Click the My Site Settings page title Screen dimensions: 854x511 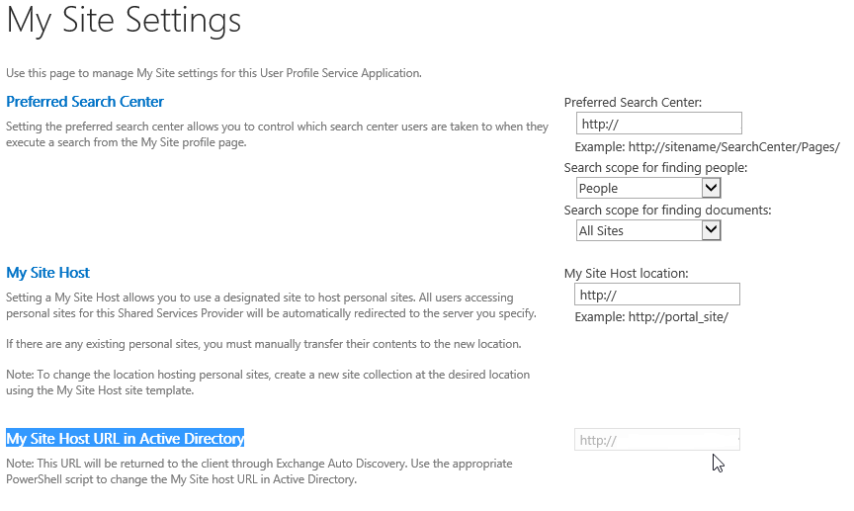[124, 21]
